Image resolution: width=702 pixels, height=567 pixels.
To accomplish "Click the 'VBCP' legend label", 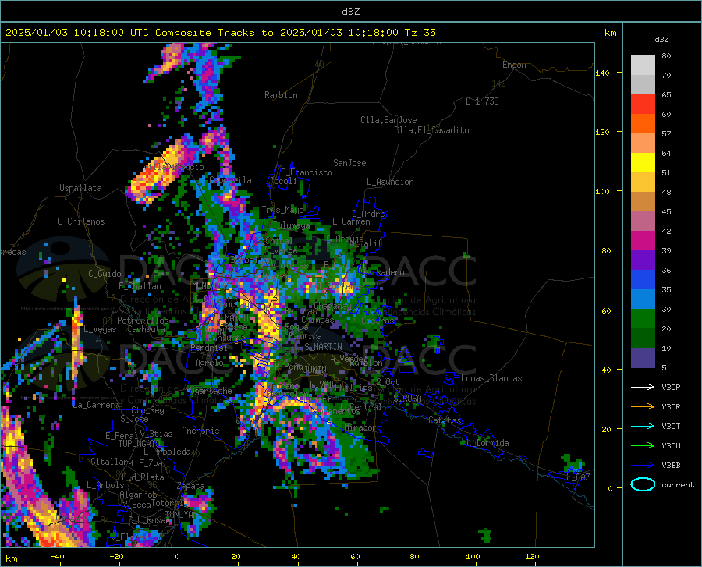I will pyautogui.click(x=671, y=387).
